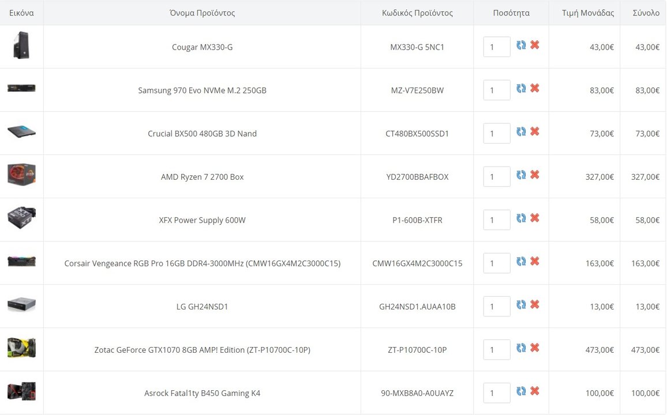Image resolution: width=667 pixels, height=415 pixels.
Task: Select product code GH24NSD1.AUAA10B
Action: tap(417, 307)
